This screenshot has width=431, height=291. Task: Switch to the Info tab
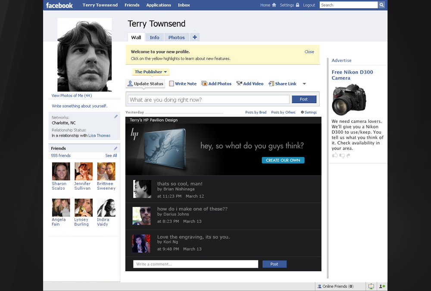click(x=154, y=38)
